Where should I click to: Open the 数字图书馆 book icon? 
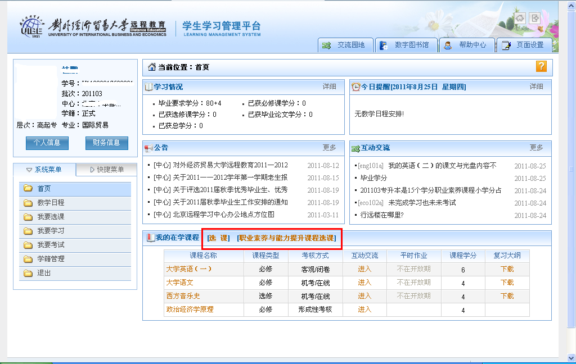(385, 46)
